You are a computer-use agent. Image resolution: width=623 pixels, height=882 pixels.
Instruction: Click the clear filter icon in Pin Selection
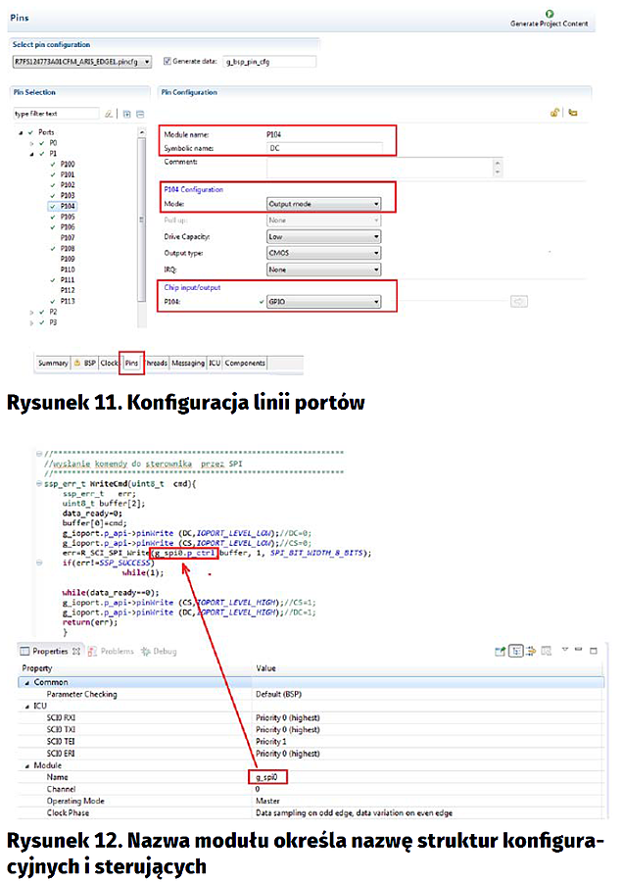(x=110, y=114)
